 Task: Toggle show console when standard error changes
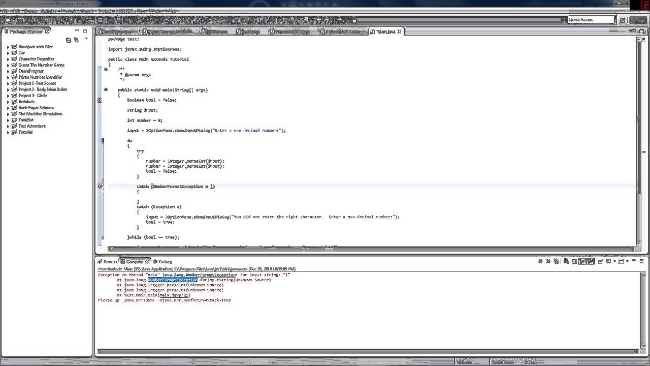(591, 261)
